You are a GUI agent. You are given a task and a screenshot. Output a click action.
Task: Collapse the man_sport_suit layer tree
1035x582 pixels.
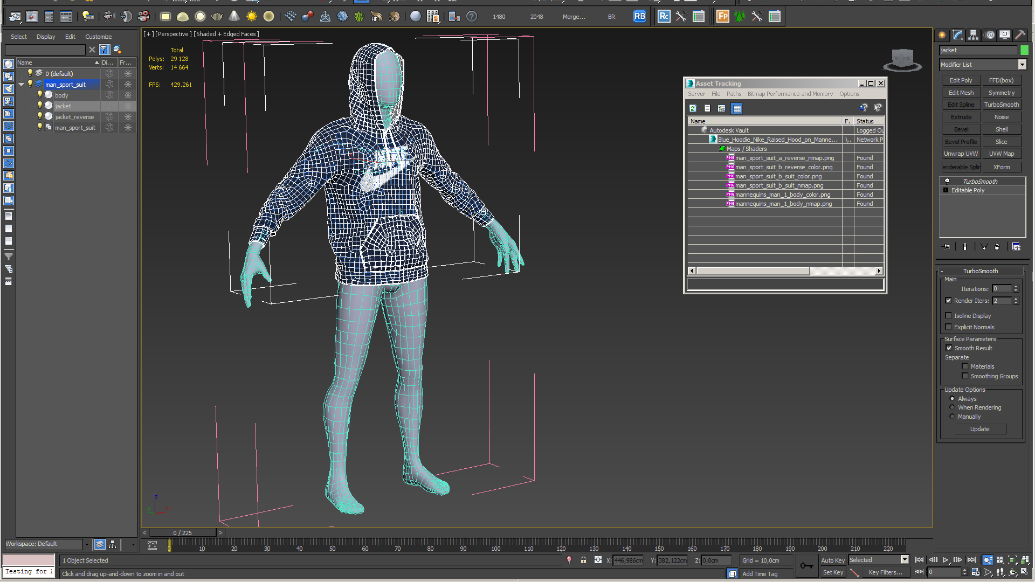click(x=21, y=85)
